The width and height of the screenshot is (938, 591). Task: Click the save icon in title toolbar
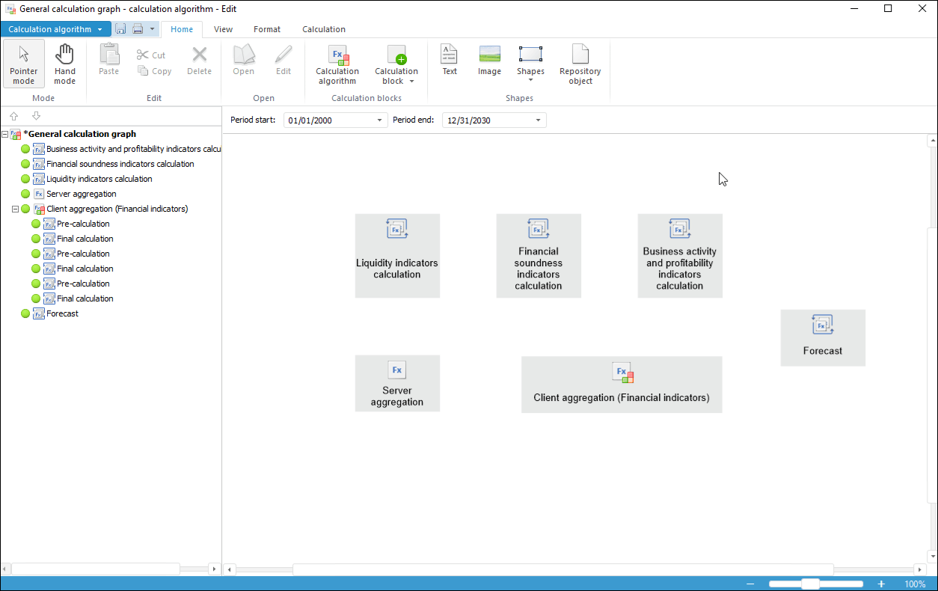point(120,29)
